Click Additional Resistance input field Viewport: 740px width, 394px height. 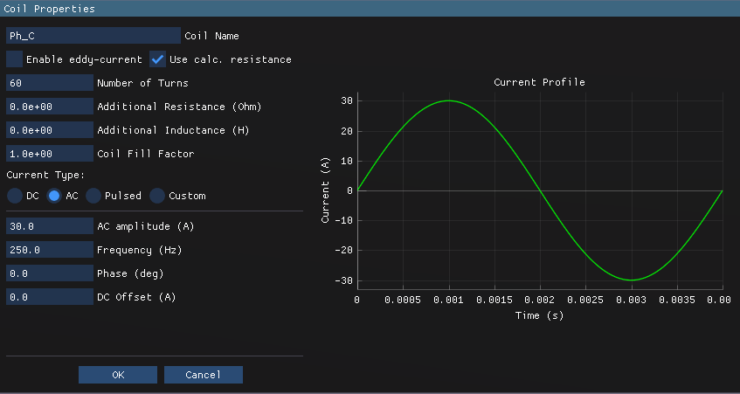tap(49, 107)
